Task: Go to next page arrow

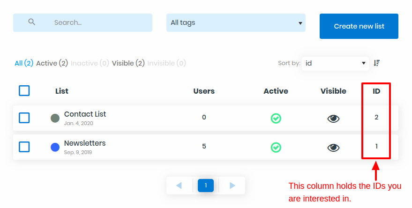Action: [x=232, y=186]
